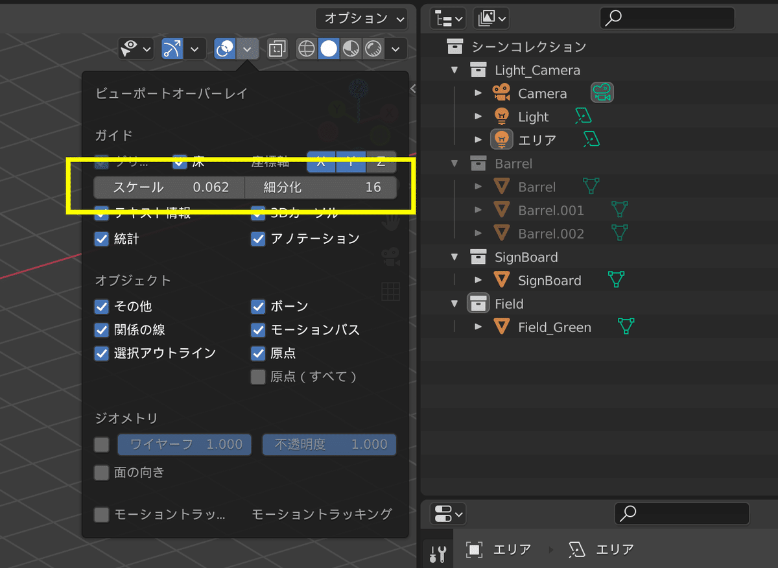The image size is (778, 568).
Task: Click the SignBoard mesh data icon
Action: (x=616, y=280)
